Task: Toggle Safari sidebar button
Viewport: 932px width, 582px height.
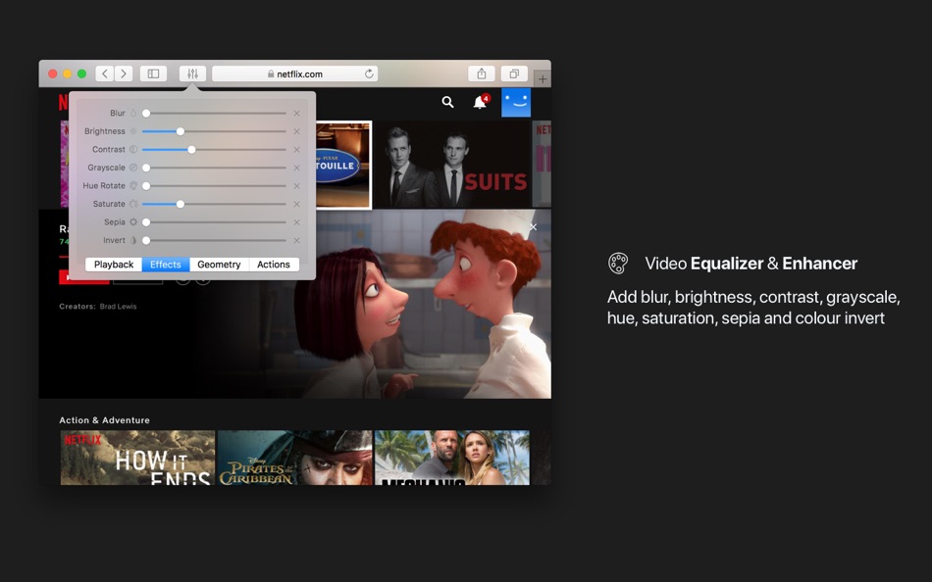Action: [x=153, y=73]
